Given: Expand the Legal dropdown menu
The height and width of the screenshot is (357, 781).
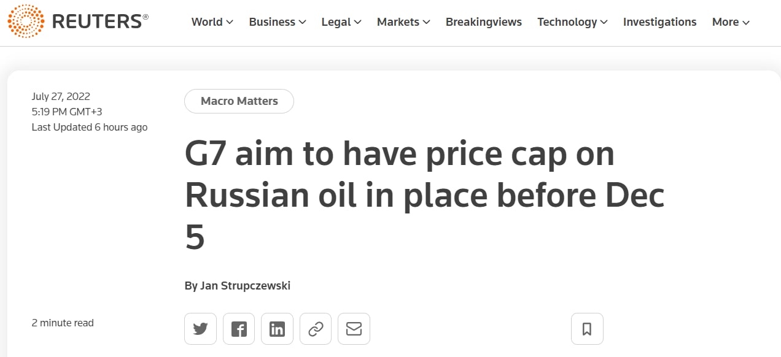Looking at the screenshot, I should point(341,22).
